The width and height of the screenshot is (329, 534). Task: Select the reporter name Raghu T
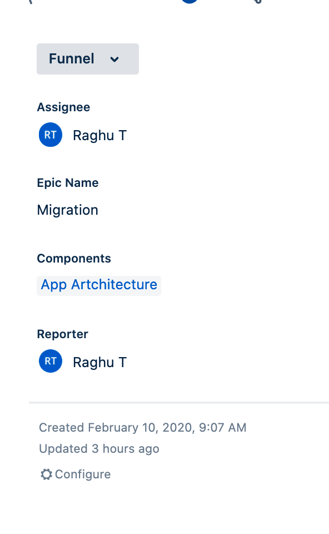[99, 362]
